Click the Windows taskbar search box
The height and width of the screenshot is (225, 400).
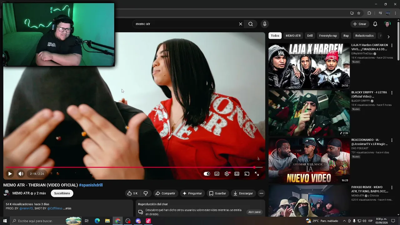pyautogui.click(x=46, y=221)
